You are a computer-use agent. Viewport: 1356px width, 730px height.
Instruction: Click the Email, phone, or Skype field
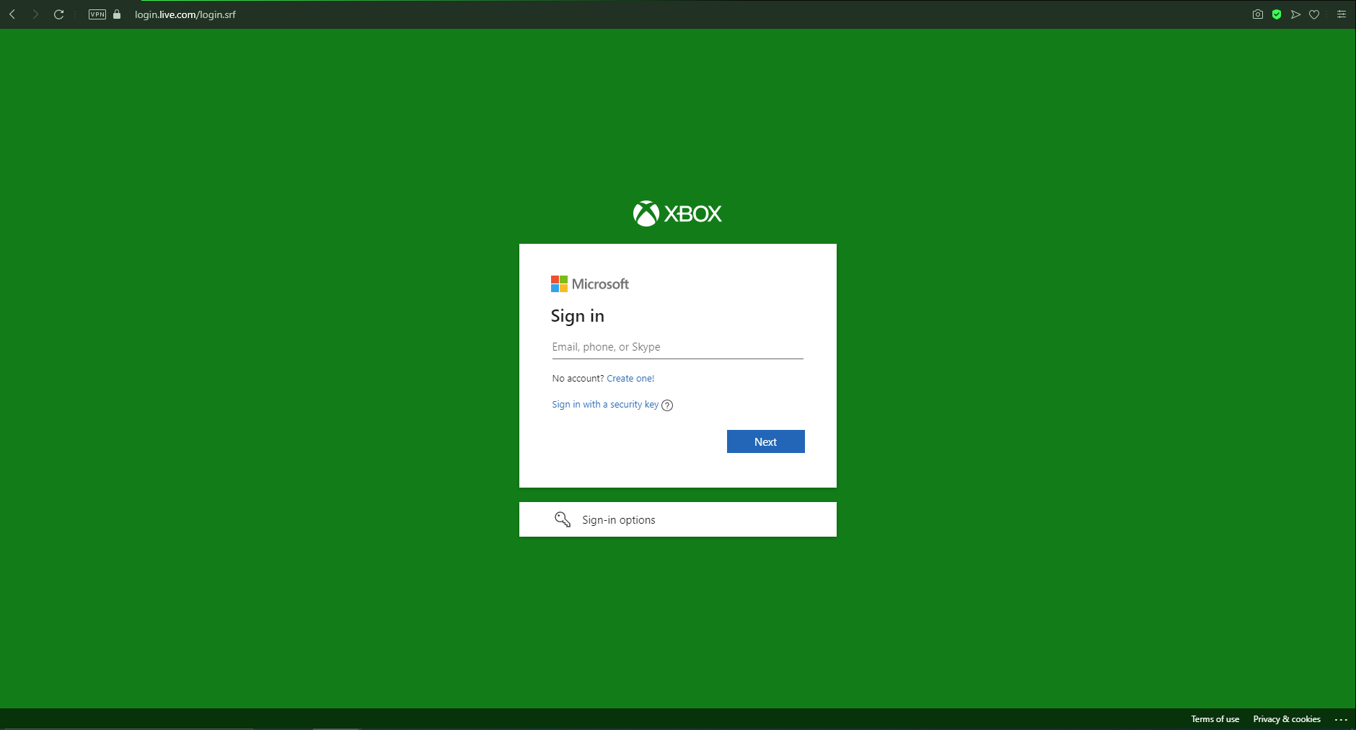pyautogui.click(x=677, y=347)
